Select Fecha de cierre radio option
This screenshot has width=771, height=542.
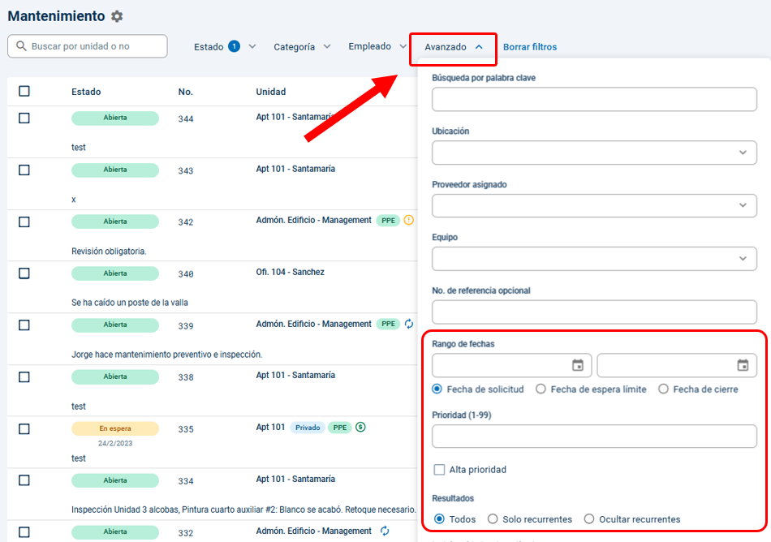pyautogui.click(x=663, y=389)
